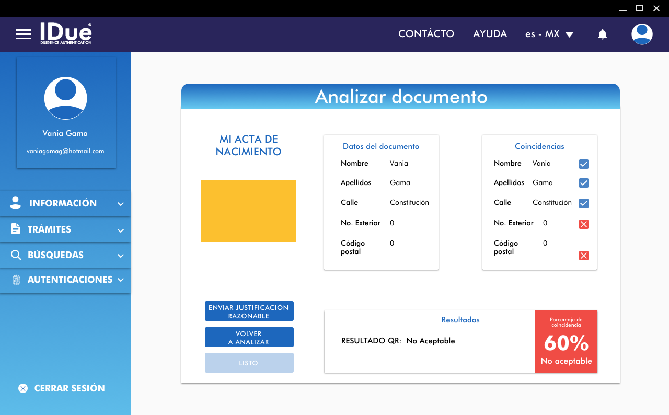Click the Autenticaciones fingerprint icon
The image size is (669, 415).
16,280
